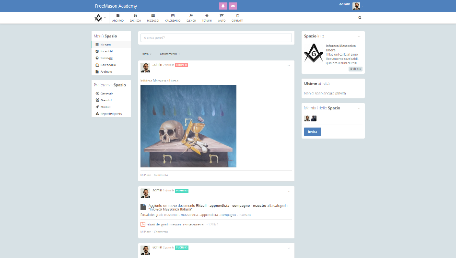Screen dimensions: 456x258
Task: Open Bacheca in the top navigation
Action: click(135, 18)
